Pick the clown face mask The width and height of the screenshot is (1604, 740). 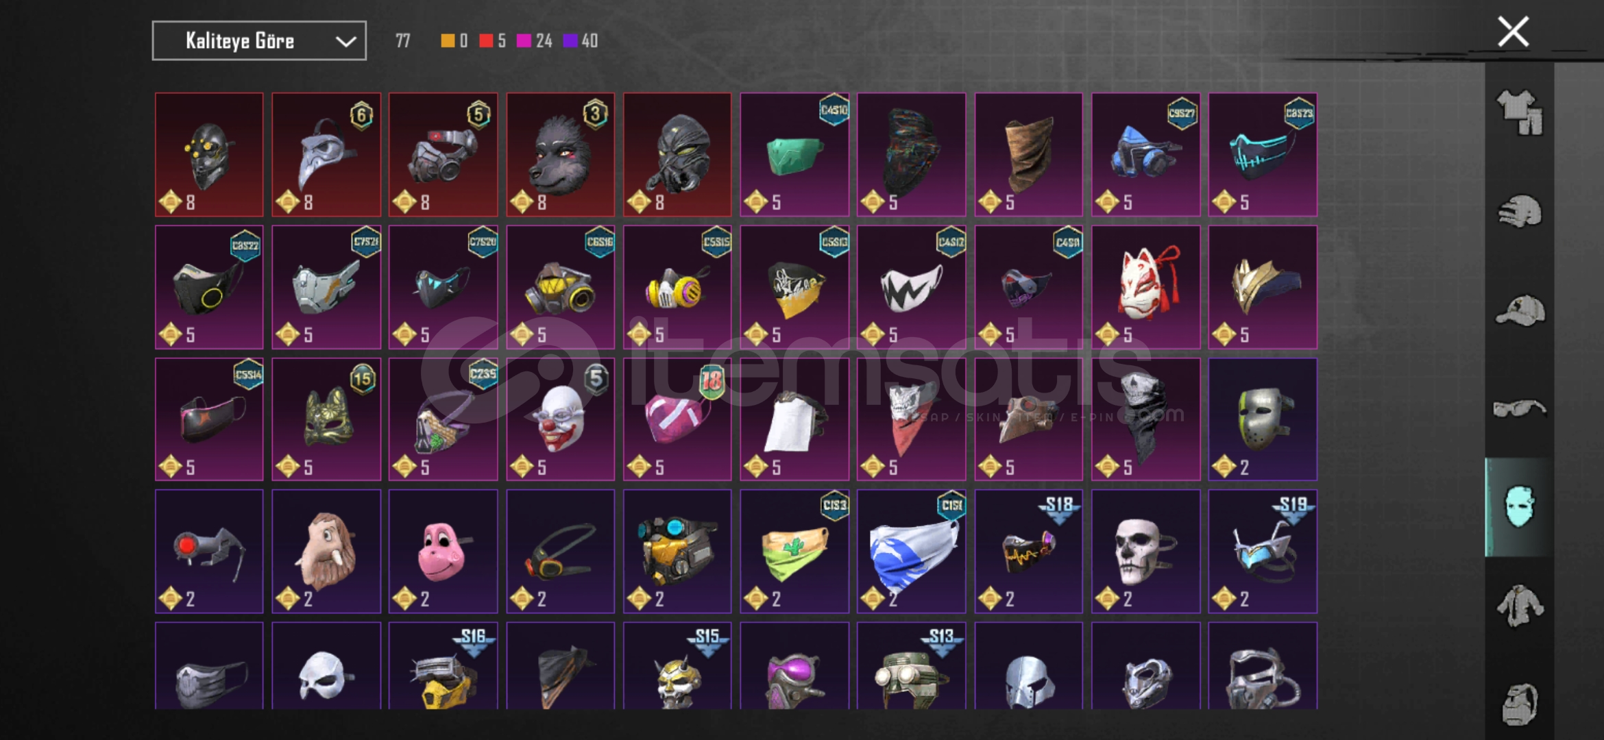coord(561,419)
